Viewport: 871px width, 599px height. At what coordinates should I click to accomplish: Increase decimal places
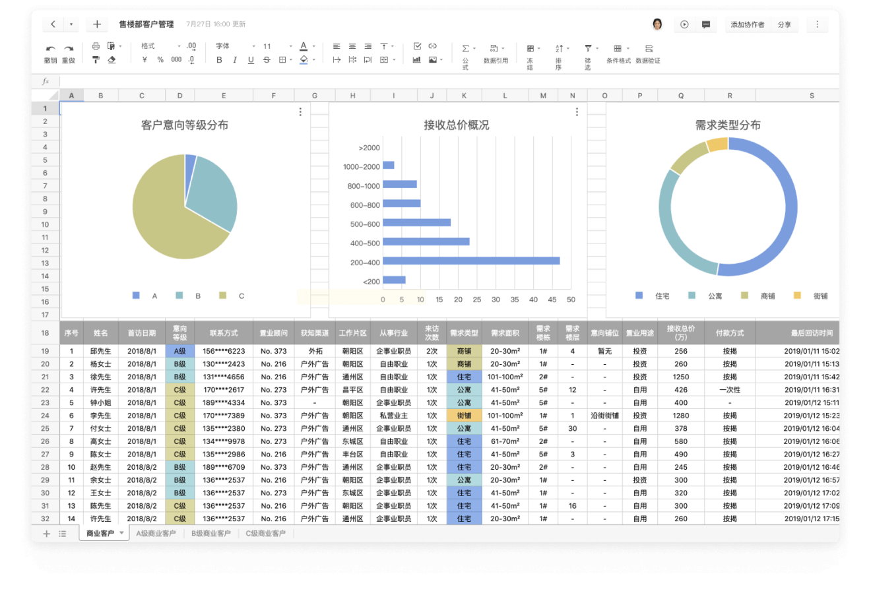click(x=191, y=46)
